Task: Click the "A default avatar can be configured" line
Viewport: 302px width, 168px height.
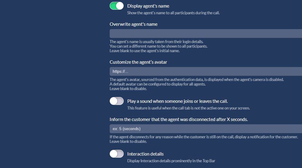Action: [157, 84]
